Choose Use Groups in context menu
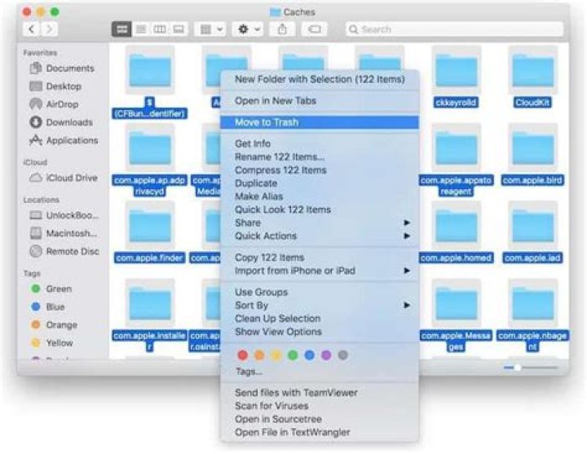Image resolution: width=587 pixels, height=454 pixels. point(320,292)
